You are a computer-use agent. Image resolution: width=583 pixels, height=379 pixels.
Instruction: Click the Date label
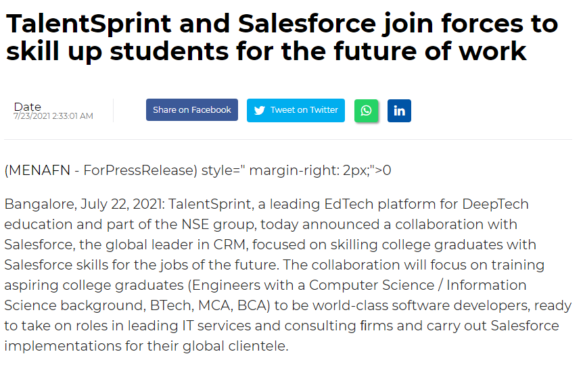point(28,106)
